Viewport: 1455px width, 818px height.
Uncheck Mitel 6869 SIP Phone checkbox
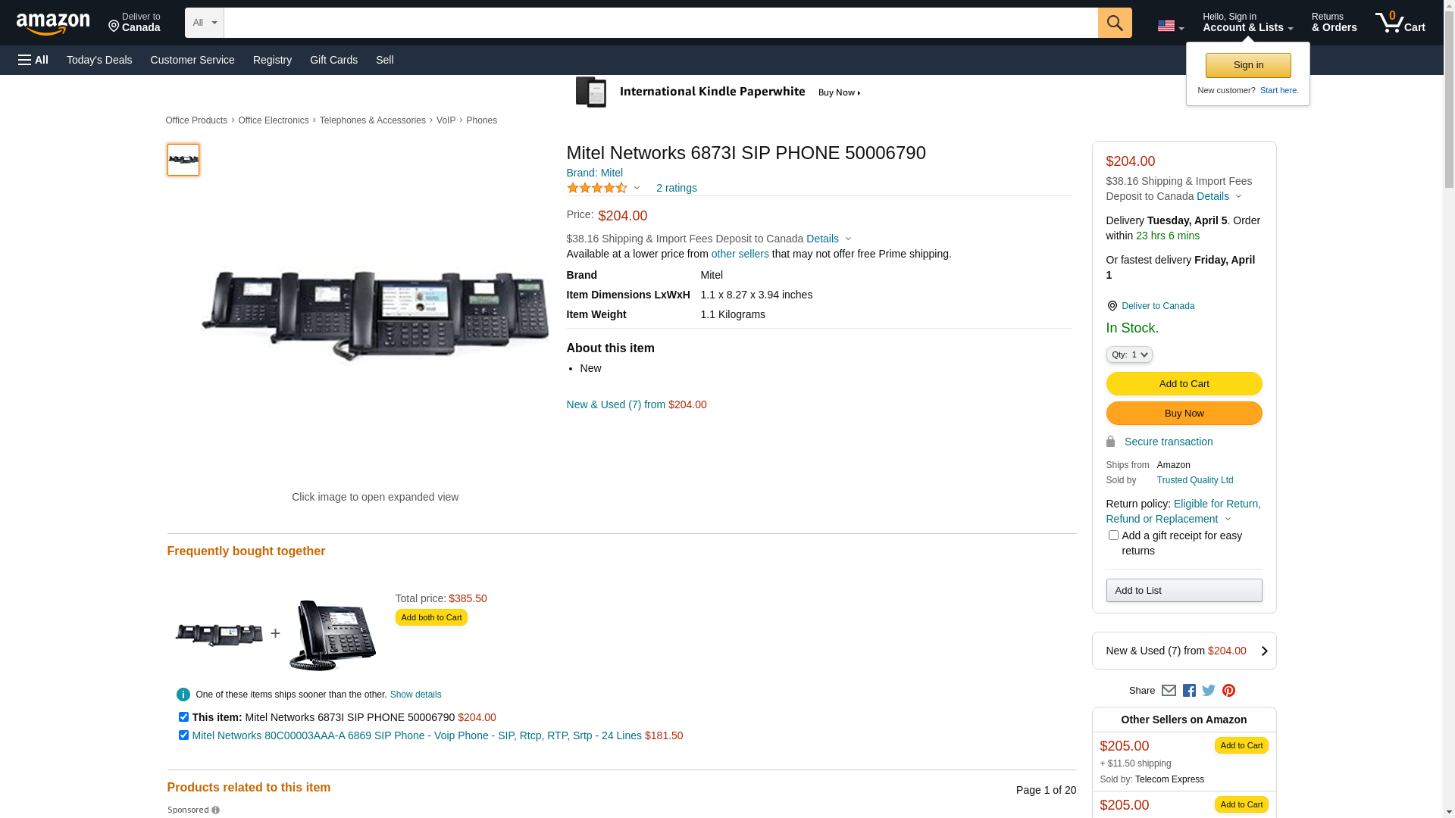[183, 735]
